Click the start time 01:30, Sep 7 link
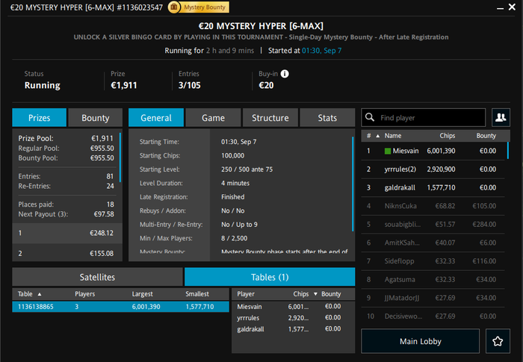Image resolution: width=523 pixels, height=362 pixels. coord(321,51)
